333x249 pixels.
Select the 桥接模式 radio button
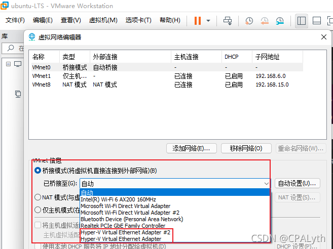click(38, 171)
